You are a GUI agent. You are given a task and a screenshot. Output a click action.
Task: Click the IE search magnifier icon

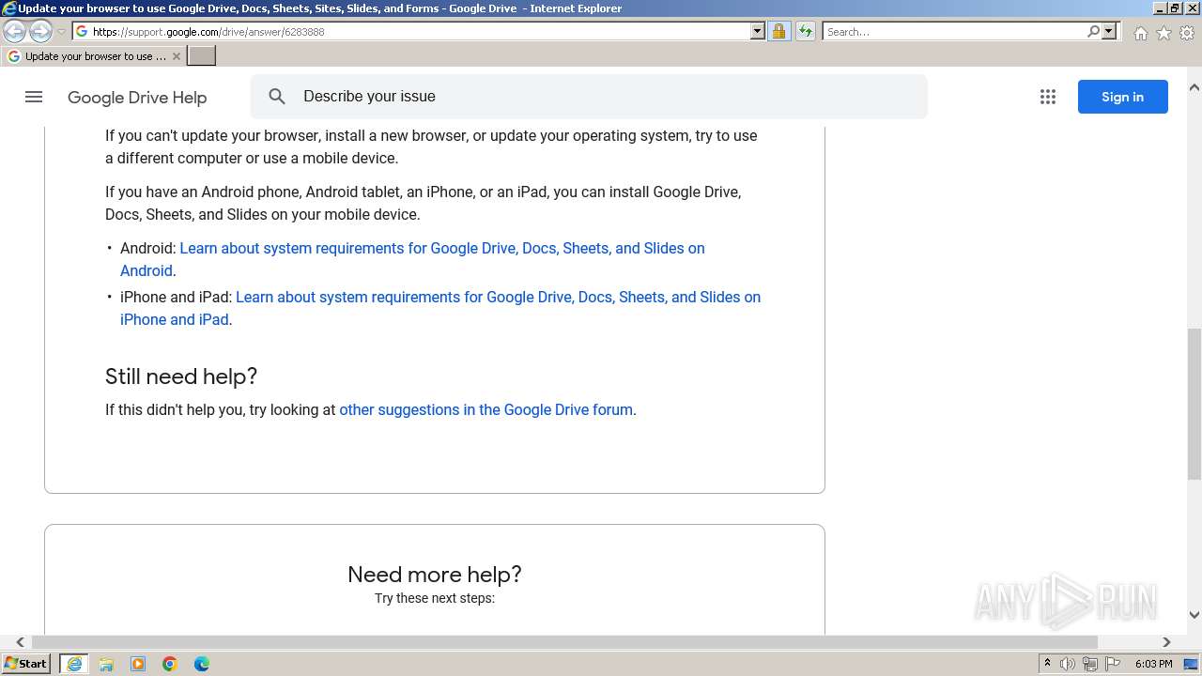click(1093, 31)
